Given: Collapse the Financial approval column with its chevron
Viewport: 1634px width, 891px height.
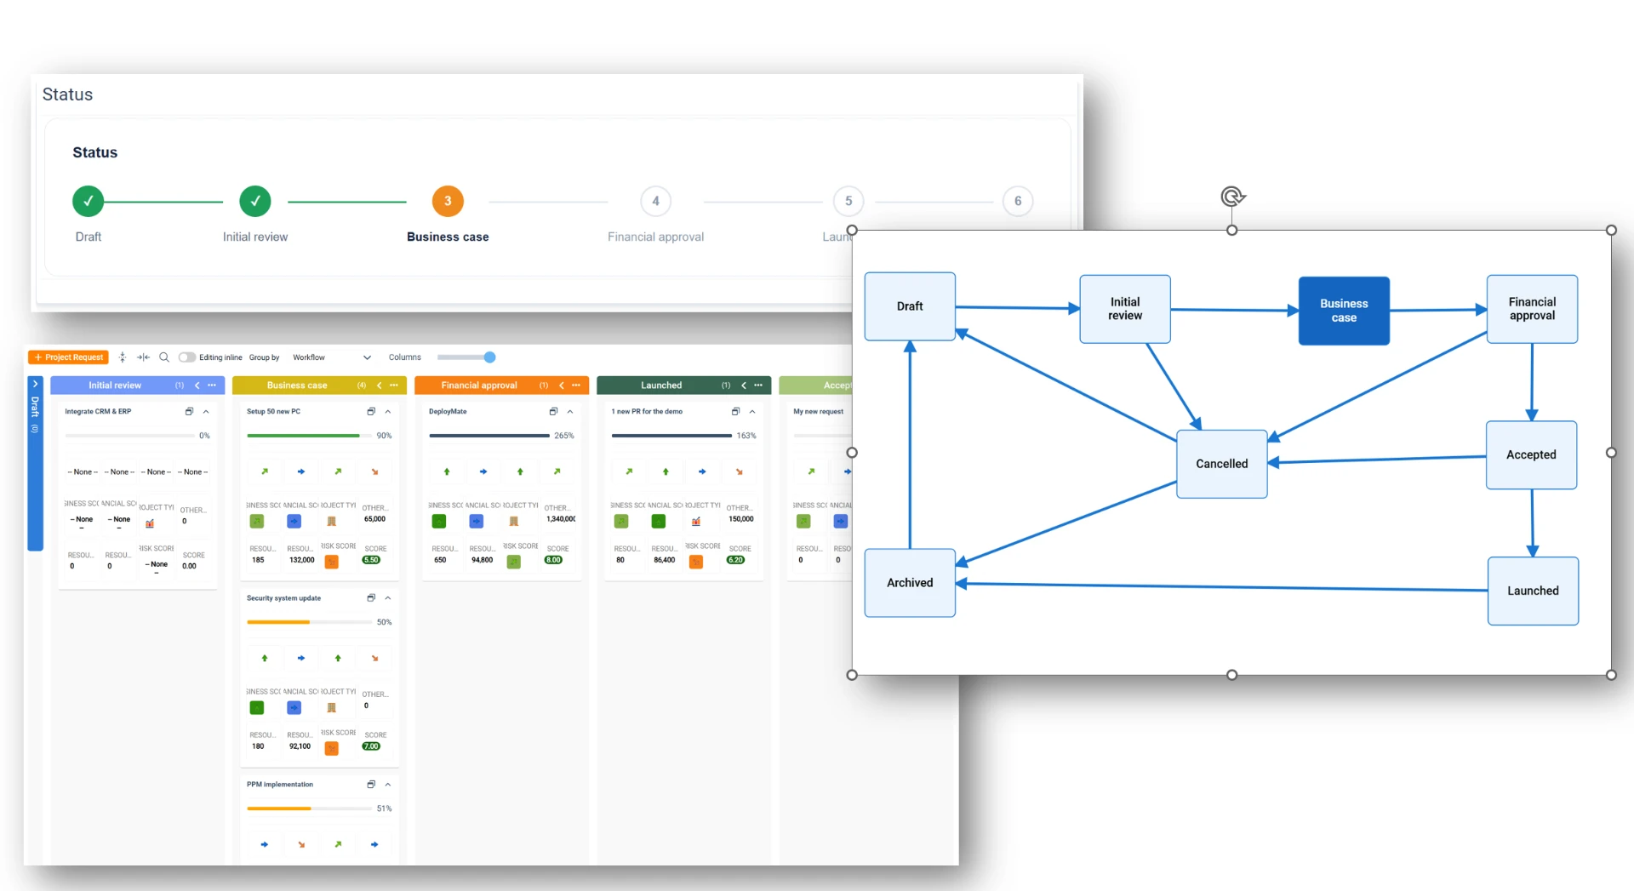Looking at the screenshot, I should coord(562,386).
